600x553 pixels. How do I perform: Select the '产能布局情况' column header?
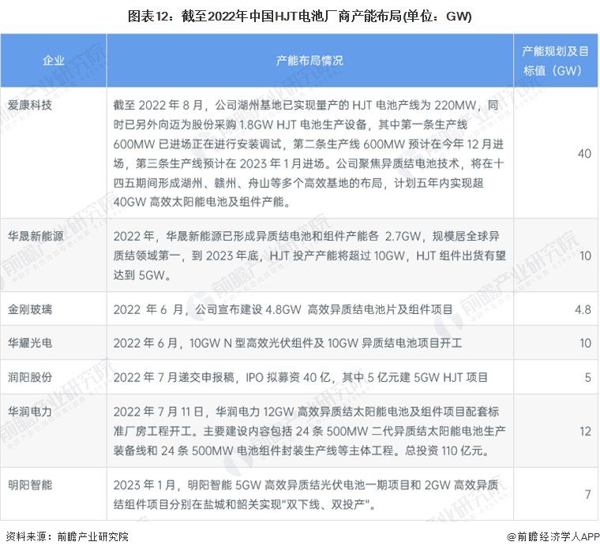(x=310, y=61)
